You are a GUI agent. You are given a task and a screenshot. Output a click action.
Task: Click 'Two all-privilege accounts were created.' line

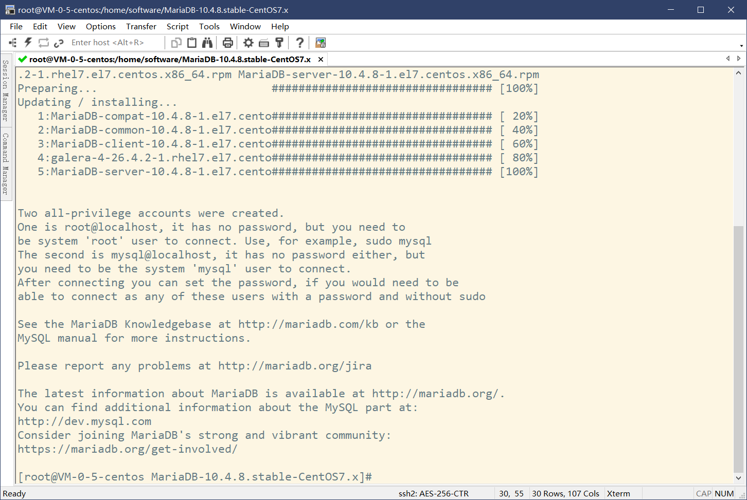[151, 213]
